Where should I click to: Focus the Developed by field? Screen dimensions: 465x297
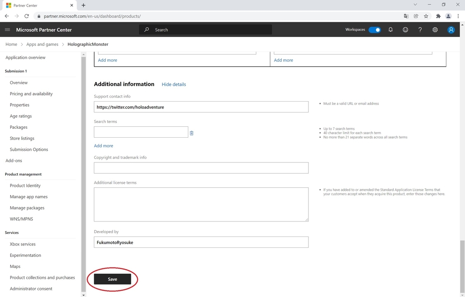[x=201, y=242]
